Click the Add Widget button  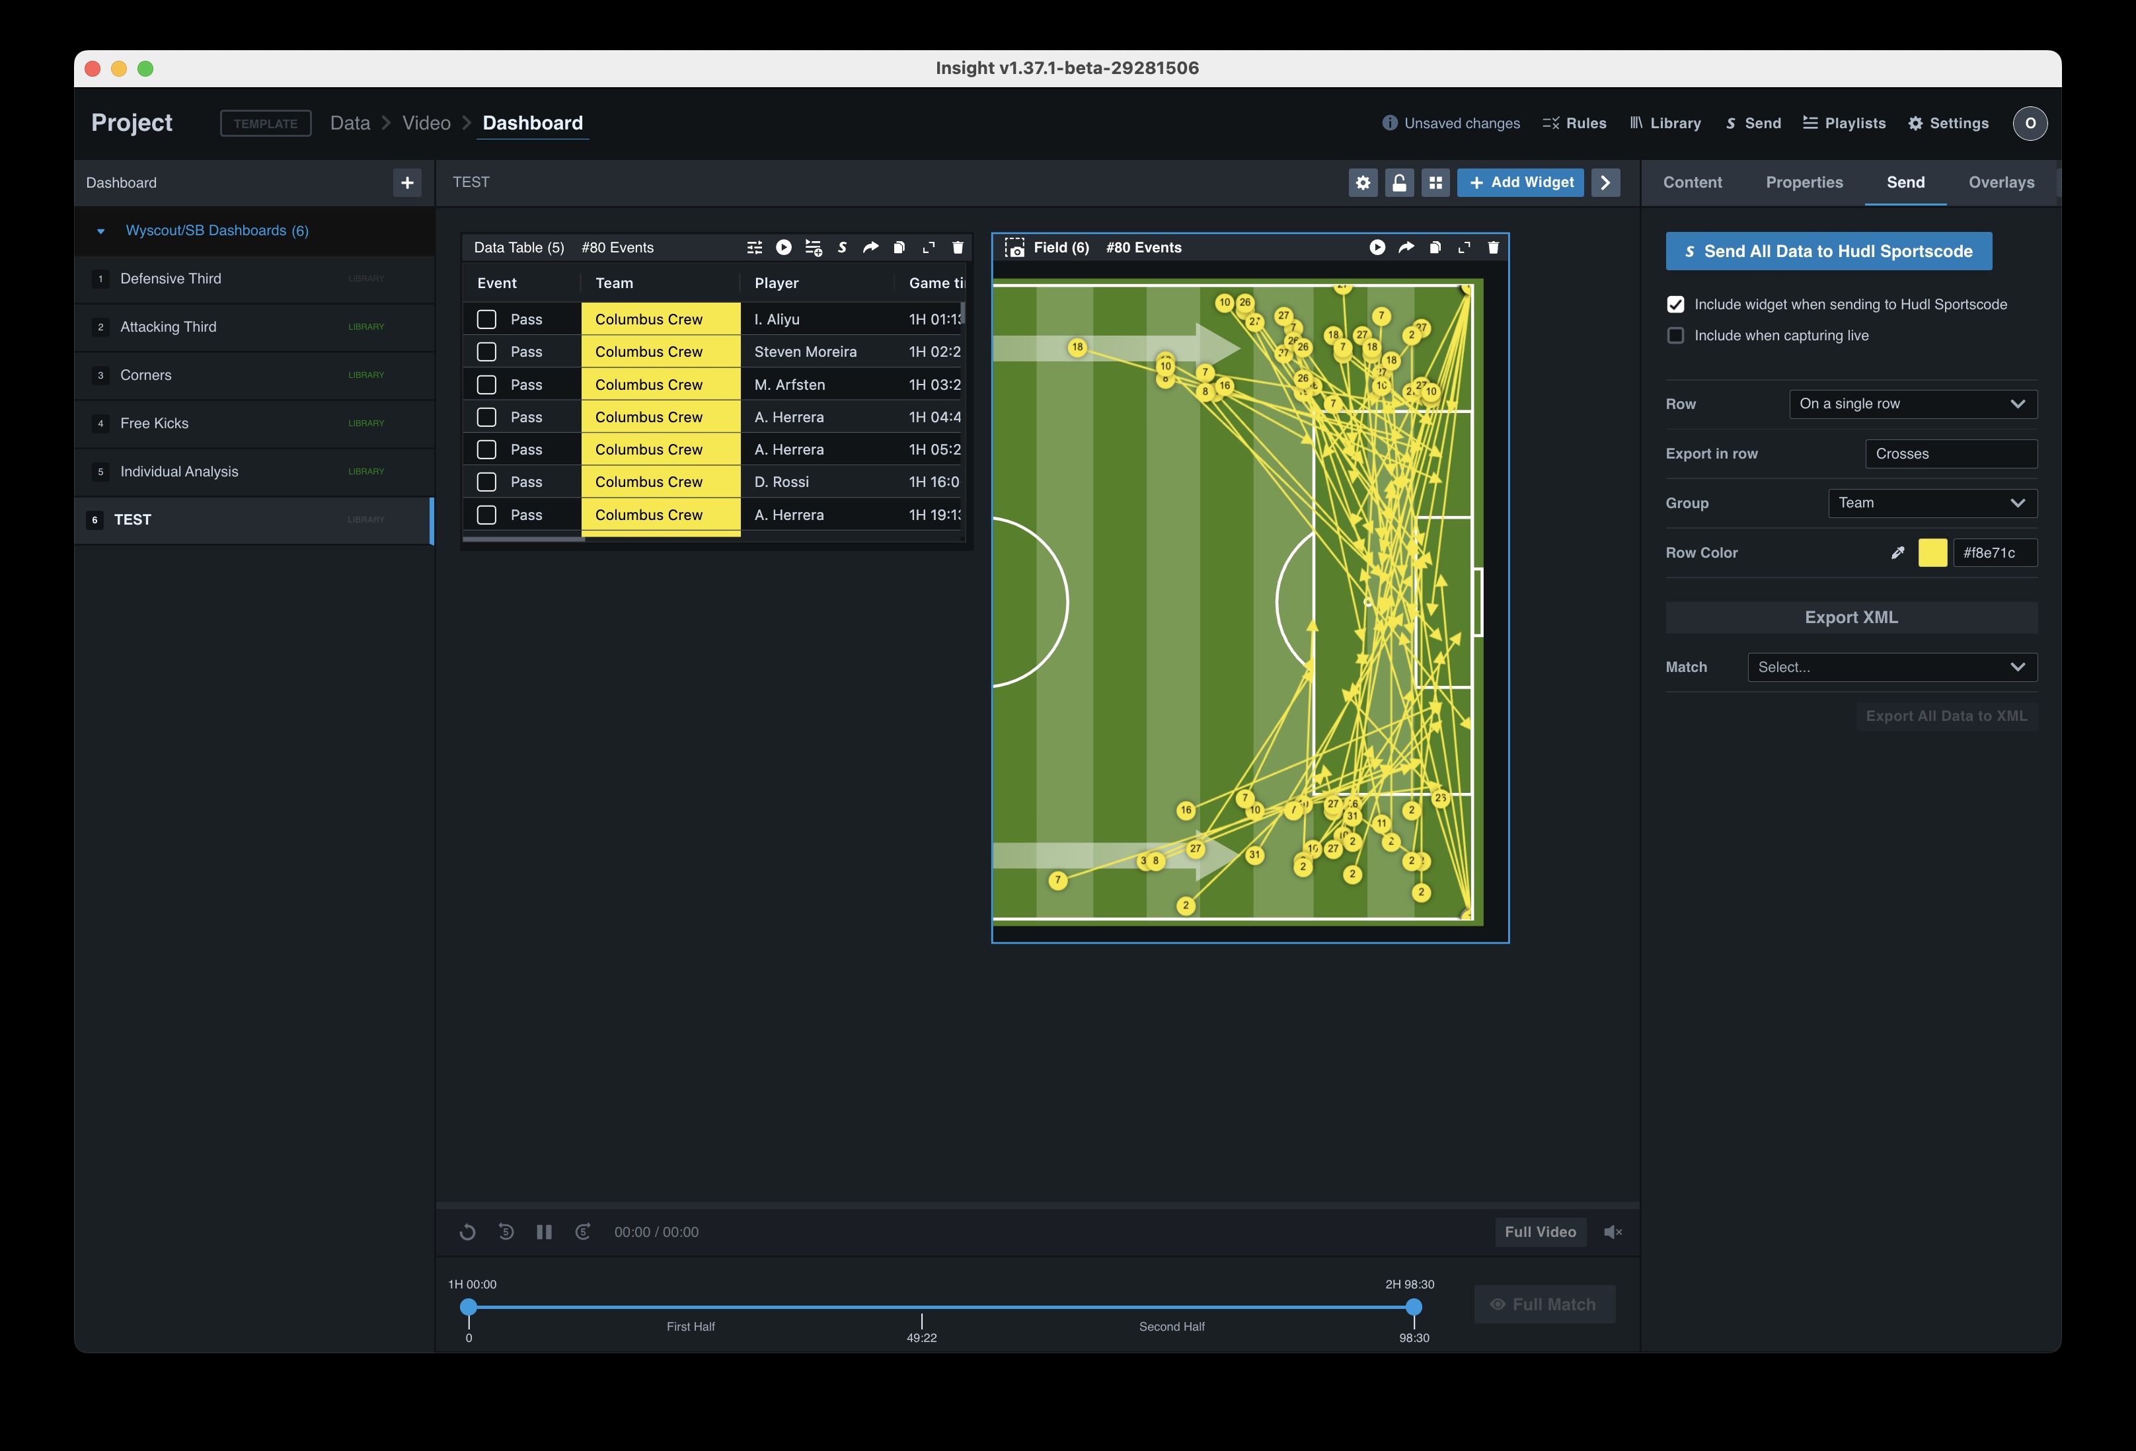(x=1520, y=182)
